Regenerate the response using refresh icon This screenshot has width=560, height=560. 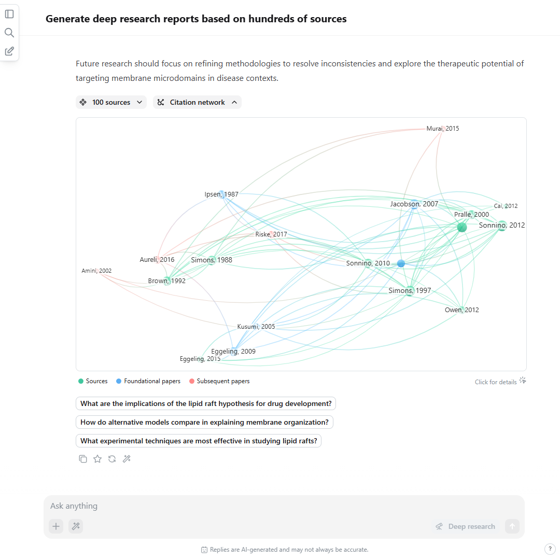click(112, 459)
